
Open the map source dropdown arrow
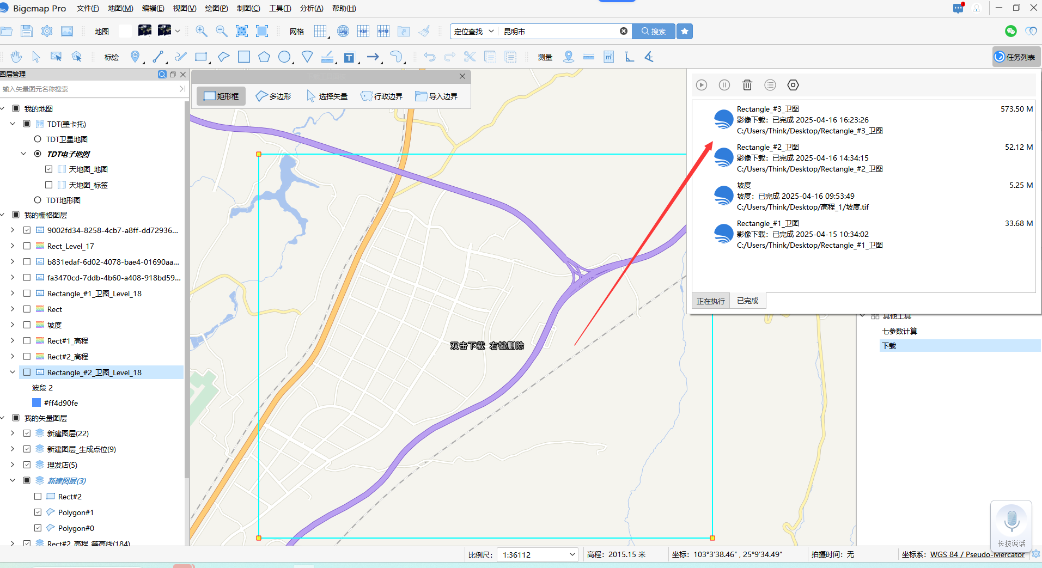(178, 31)
